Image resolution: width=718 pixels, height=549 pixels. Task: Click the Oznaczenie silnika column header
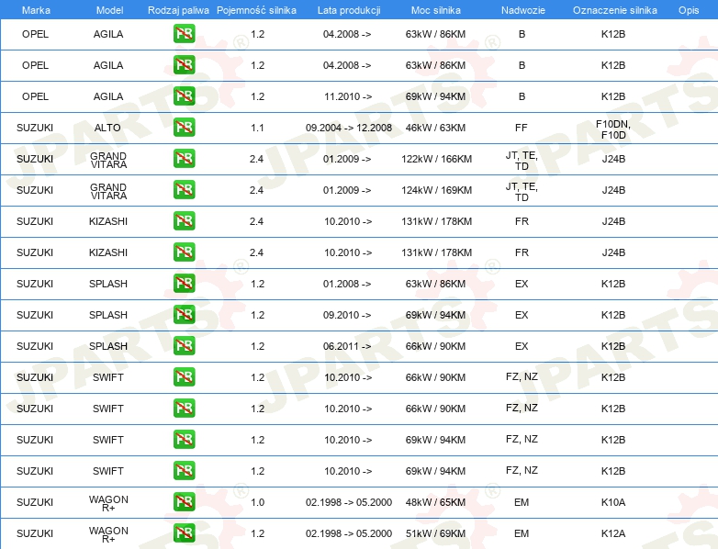pos(615,10)
